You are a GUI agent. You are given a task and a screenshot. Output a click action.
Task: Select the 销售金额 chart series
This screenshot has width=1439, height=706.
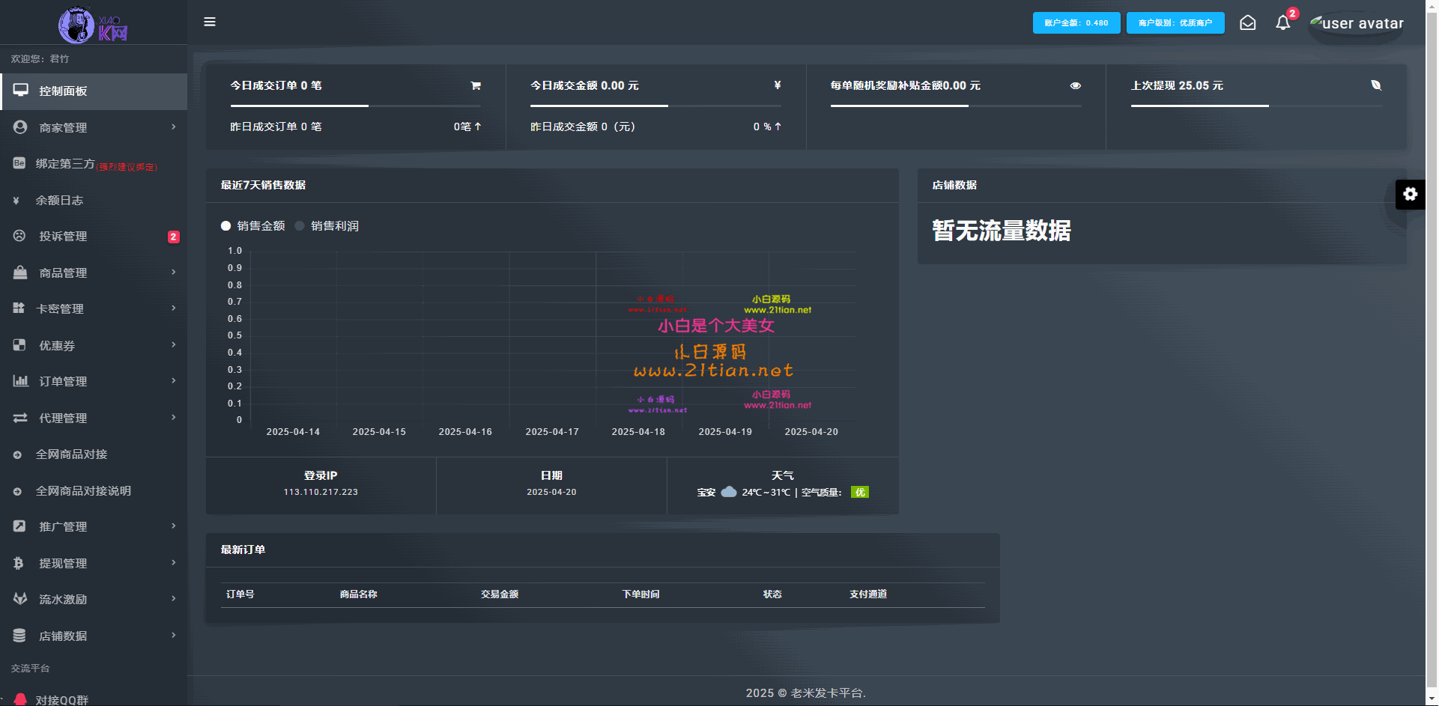point(252,226)
